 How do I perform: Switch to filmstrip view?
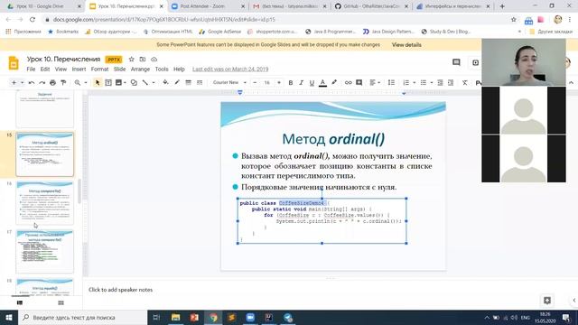(20, 302)
